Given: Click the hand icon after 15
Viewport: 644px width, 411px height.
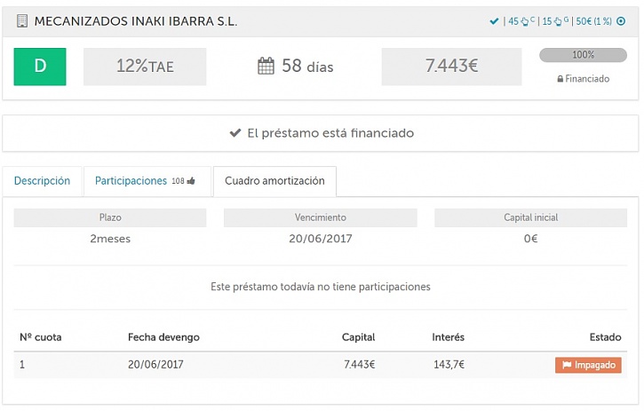Looking at the screenshot, I should [558, 21].
